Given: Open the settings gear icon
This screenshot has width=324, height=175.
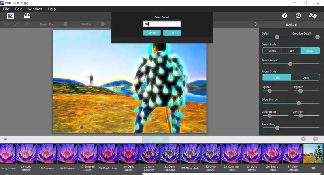Looking at the screenshot, I should [298, 16].
